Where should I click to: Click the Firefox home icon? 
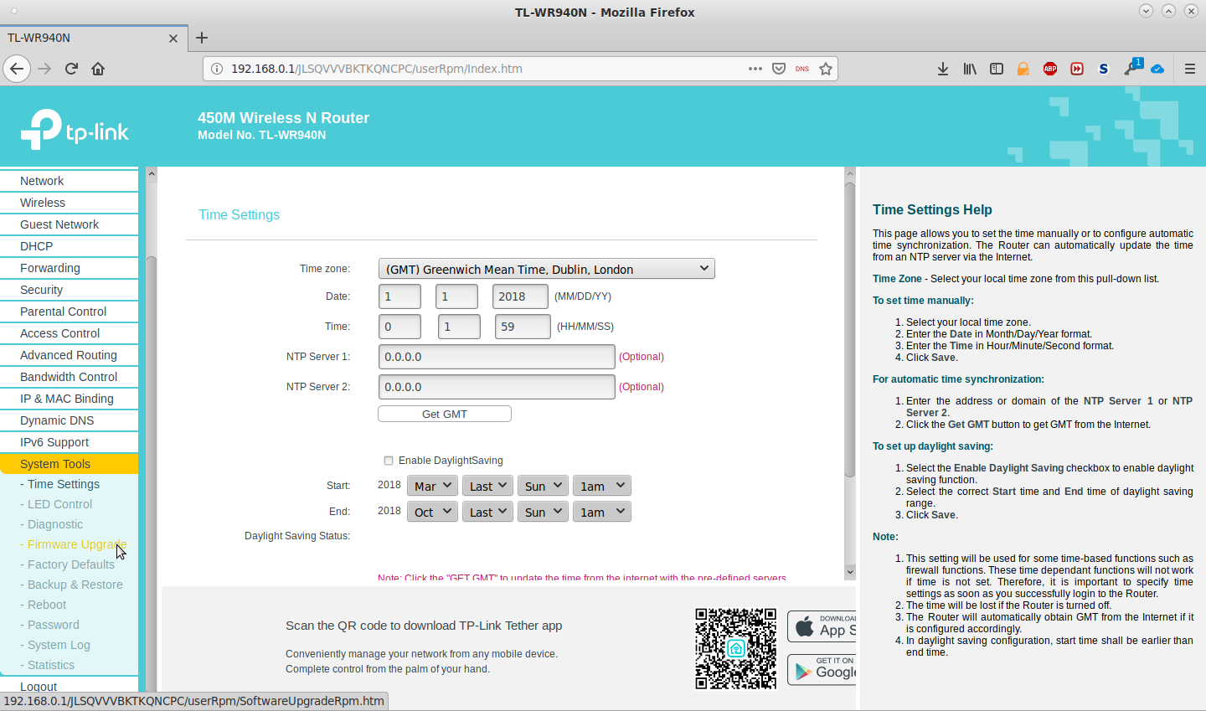point(98,69)
